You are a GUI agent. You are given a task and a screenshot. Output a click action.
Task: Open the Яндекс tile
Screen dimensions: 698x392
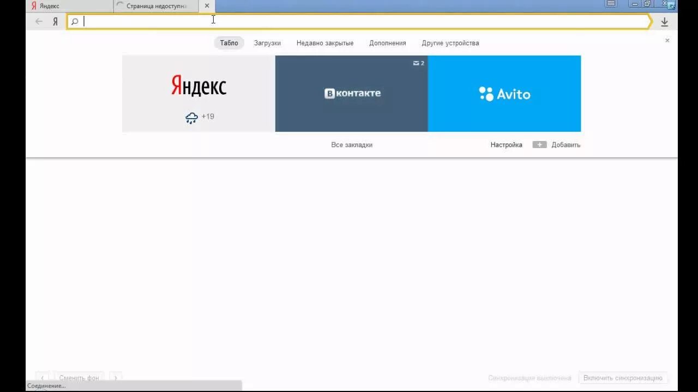coord(198,94)
